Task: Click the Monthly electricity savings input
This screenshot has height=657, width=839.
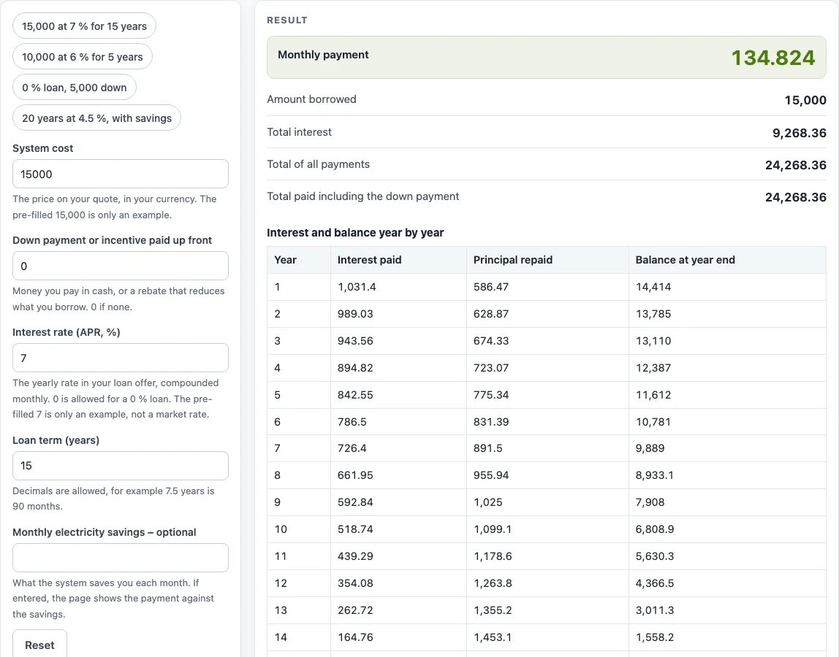Action: pos(121,558)
